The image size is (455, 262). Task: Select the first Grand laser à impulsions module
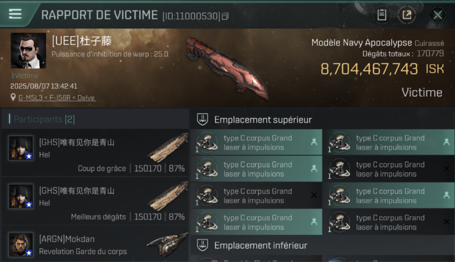pyautogui.click(x=257, y=143)
